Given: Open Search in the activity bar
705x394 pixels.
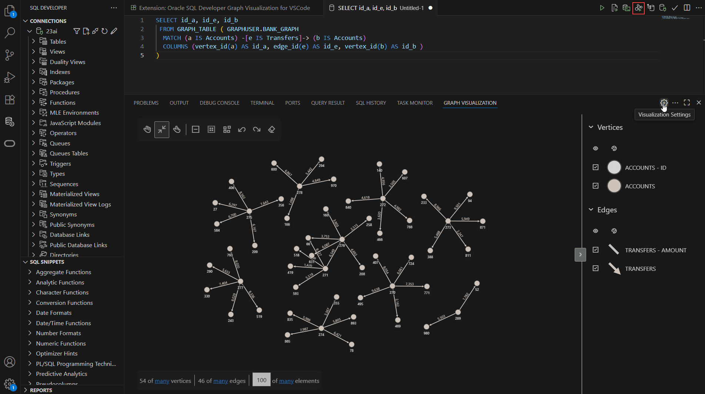Looking at the screenshot, I should click(x=10, y=33).
